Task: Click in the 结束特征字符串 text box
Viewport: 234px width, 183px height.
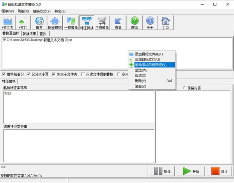Action: [79, 146]
